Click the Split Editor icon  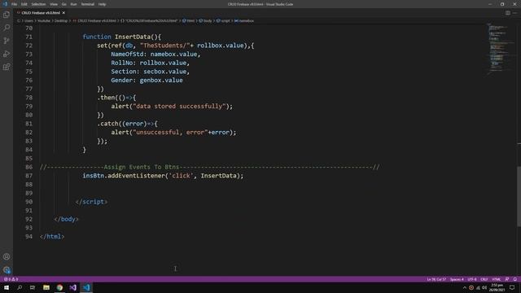508,13
